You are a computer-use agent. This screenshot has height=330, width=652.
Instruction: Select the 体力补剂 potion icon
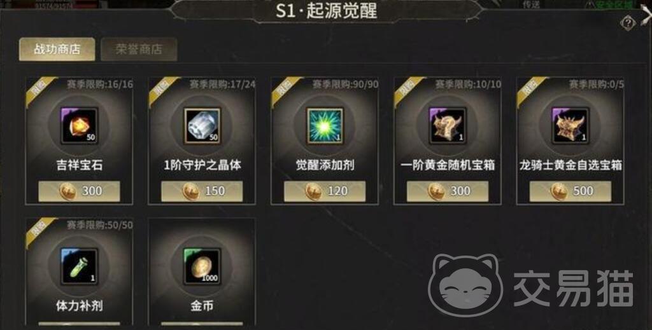click(x=79, y=266)
